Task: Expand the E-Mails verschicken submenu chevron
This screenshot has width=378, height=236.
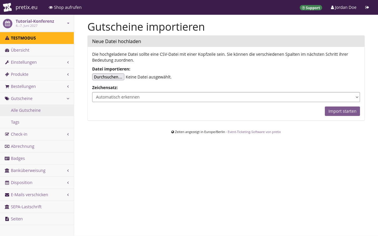Action: click(68, 195)
